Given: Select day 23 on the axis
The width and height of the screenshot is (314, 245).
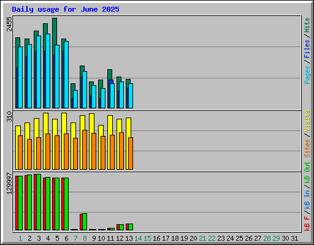Looking at the screenshot, I should click(x=221, y=238).
